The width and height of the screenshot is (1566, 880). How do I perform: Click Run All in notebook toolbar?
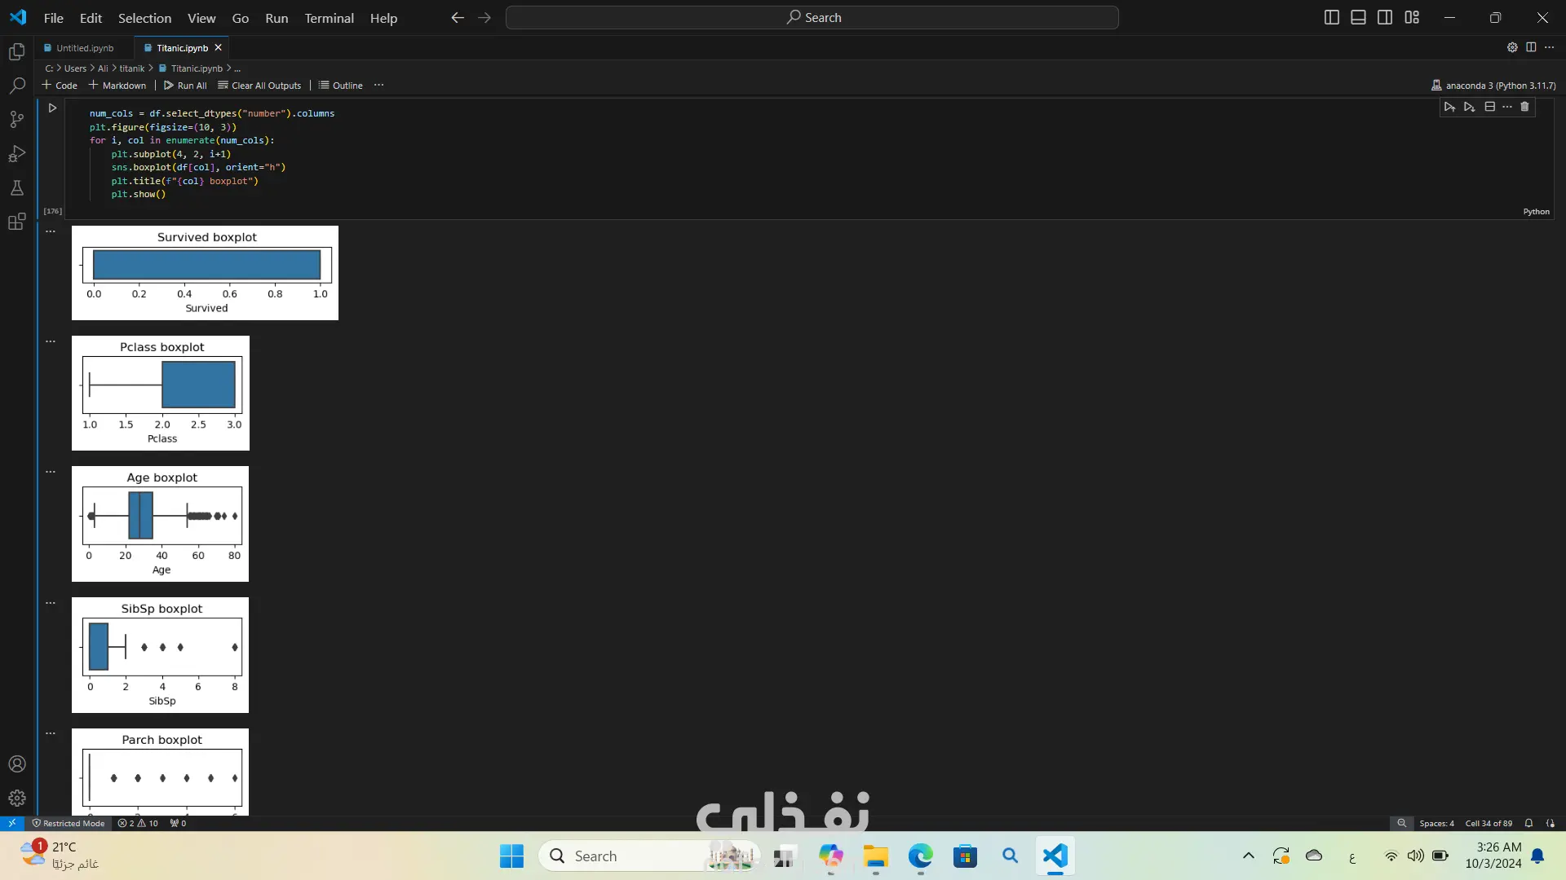point(185,85)
